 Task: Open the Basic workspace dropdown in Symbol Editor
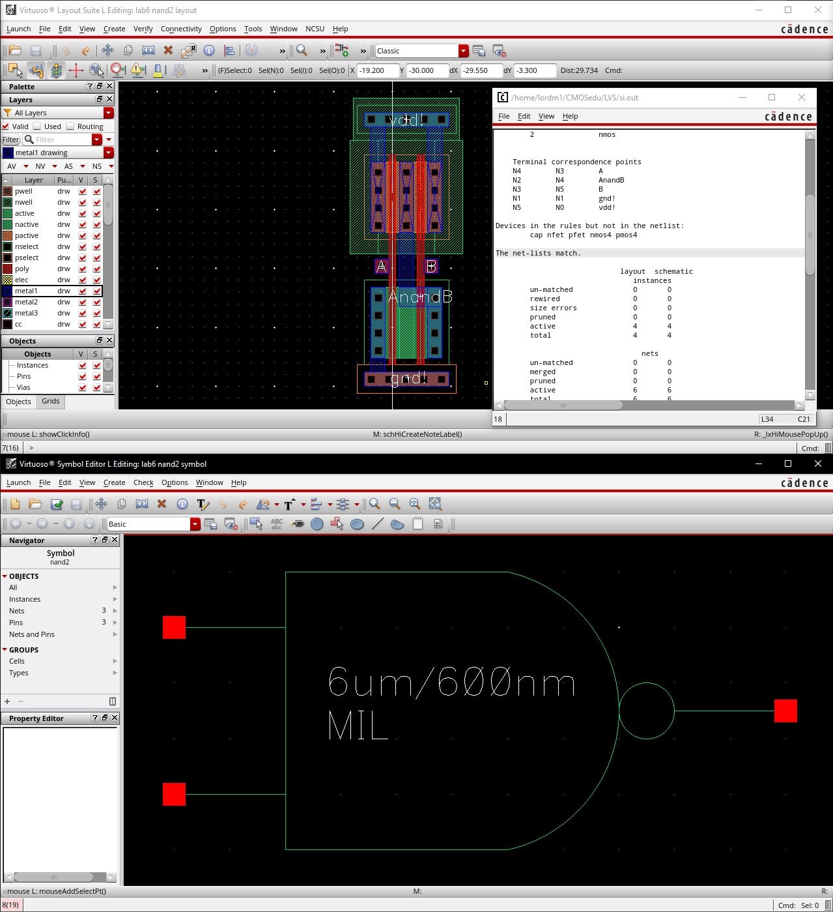195,524
